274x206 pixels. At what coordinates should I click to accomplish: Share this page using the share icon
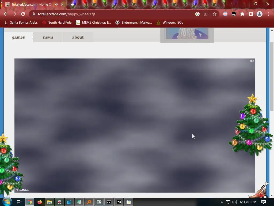pyautogui.click(x=206, y=14)
